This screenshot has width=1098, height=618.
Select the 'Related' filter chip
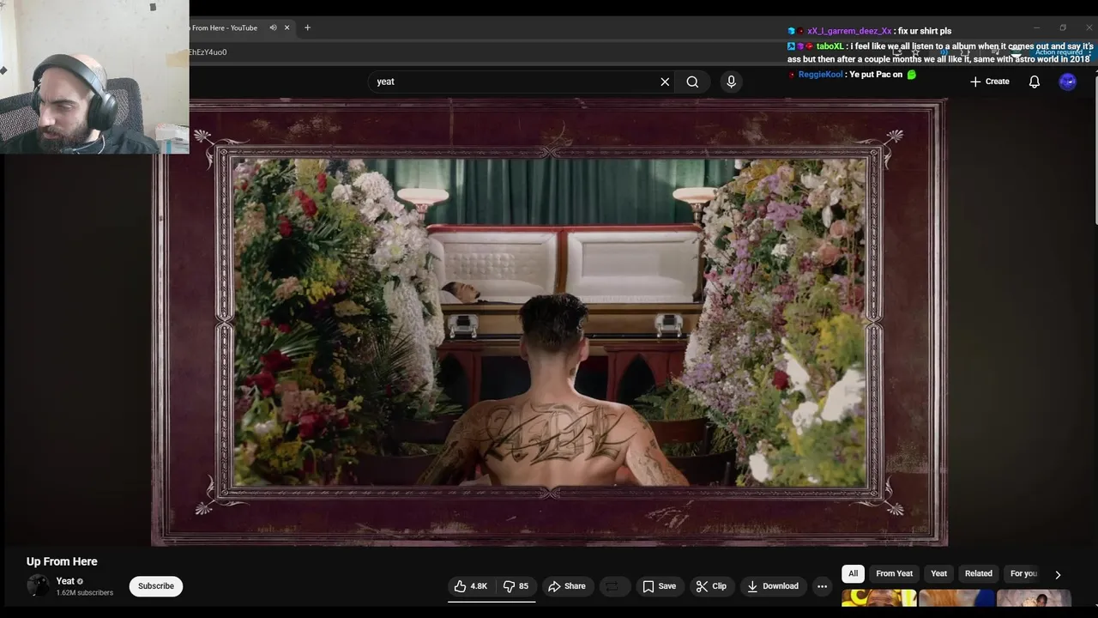[978, 573]
